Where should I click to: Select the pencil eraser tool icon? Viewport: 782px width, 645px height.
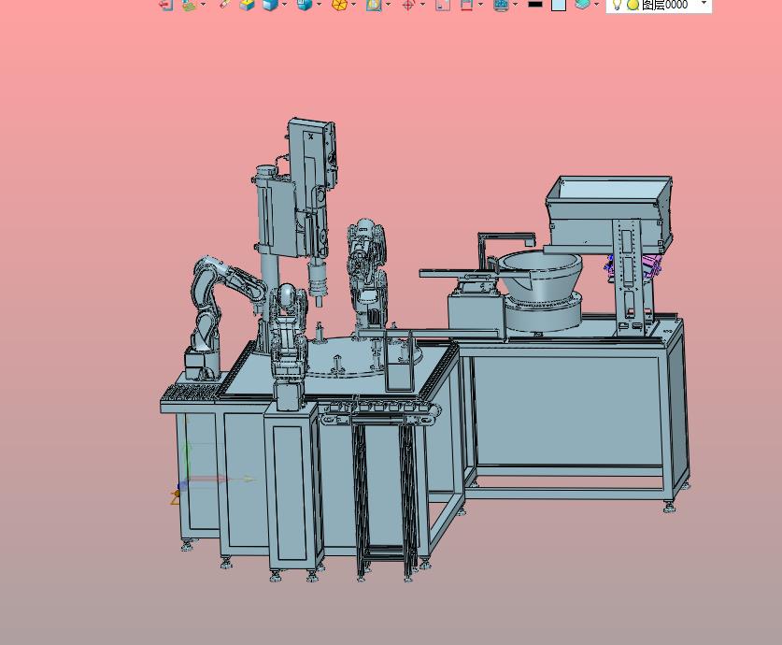pyautogui.click(x=225, y=4)
